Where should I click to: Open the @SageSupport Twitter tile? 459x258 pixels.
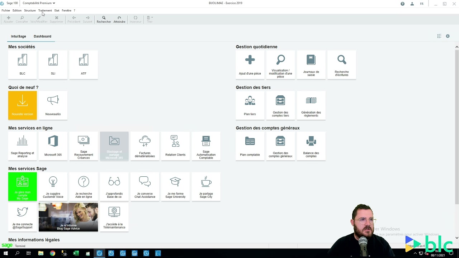coord(22,217)
